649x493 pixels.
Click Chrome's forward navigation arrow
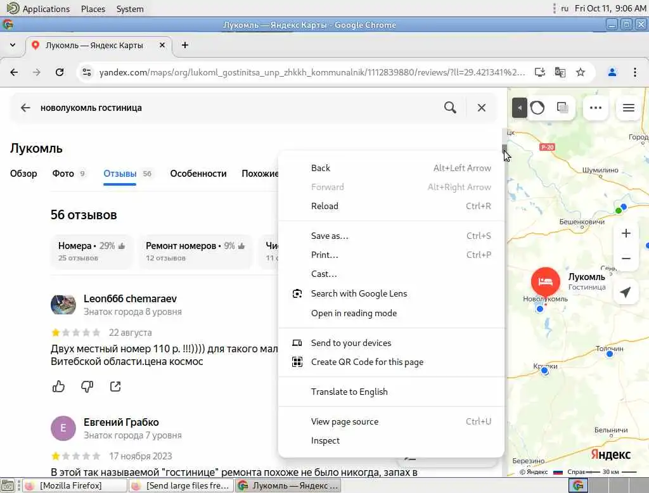pyautogui.click(x=37, y=72)
